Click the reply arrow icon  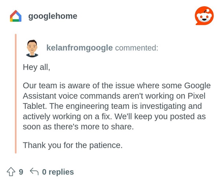tap(34, 172)
